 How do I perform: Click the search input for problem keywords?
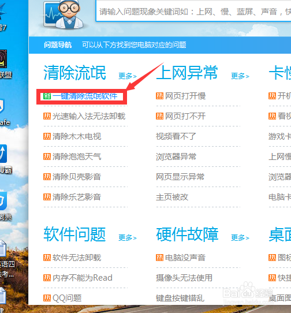[193, 11]
